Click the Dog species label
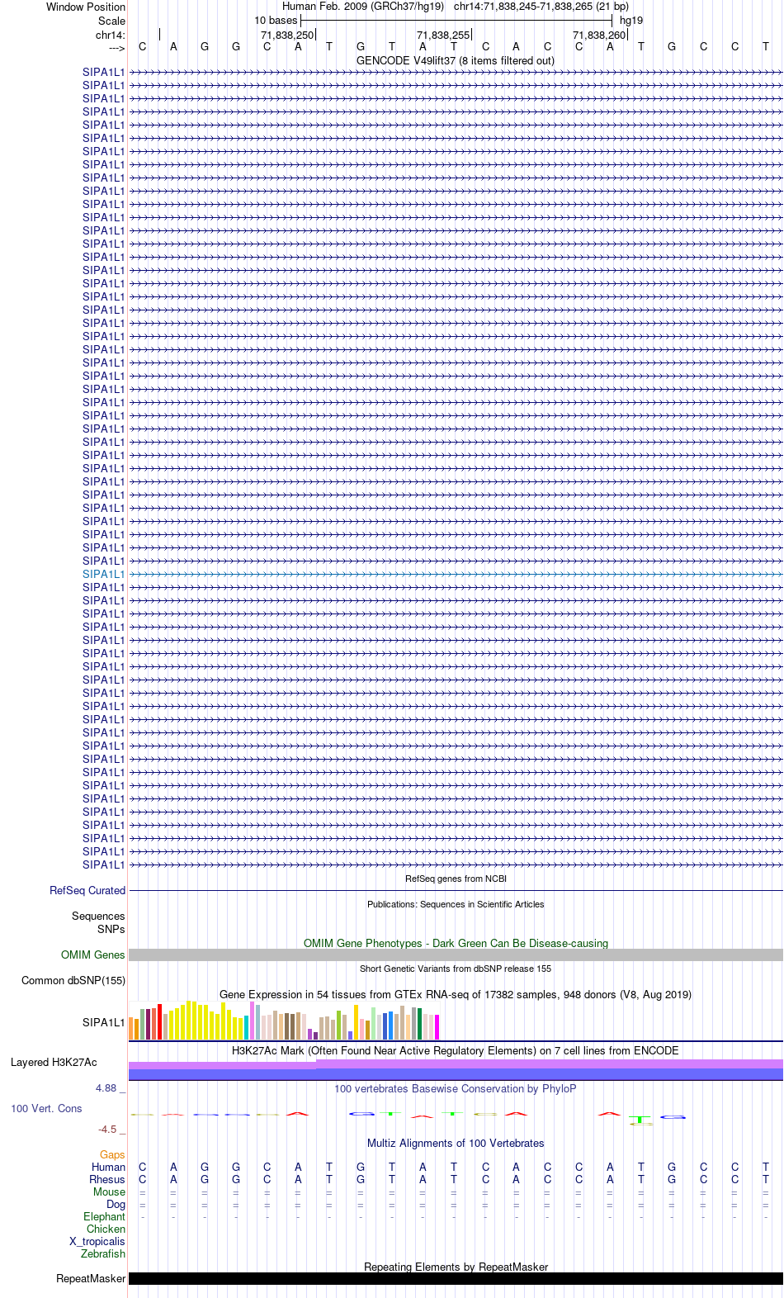Screen dimensions: 784x1298 coord(116,1204)
